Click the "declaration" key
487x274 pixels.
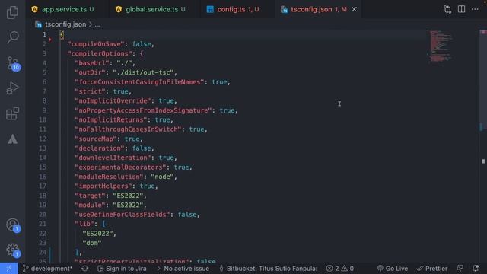point(100,148)
